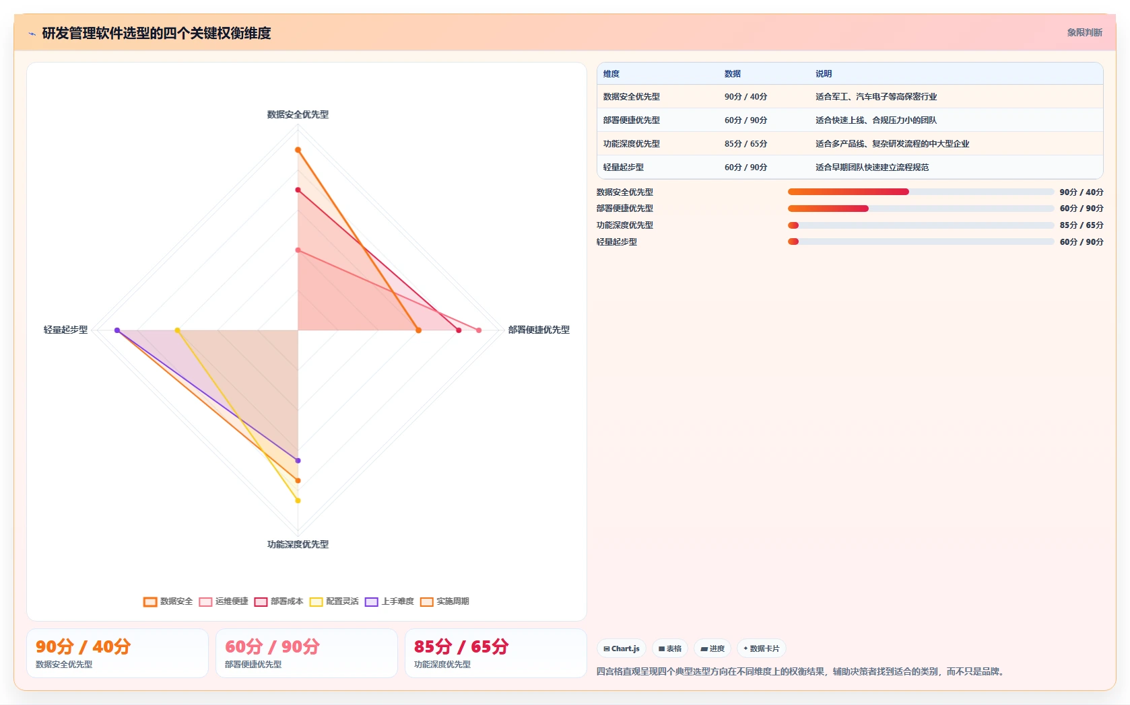The image size is (1130, 705).
Task: Click the 数据安全优先型 progress bar
Action: point(921,192)
